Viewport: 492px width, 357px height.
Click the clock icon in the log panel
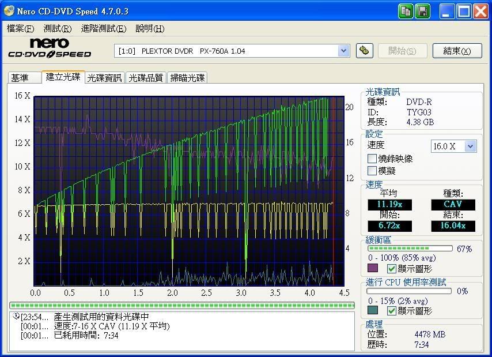point(16,317)
